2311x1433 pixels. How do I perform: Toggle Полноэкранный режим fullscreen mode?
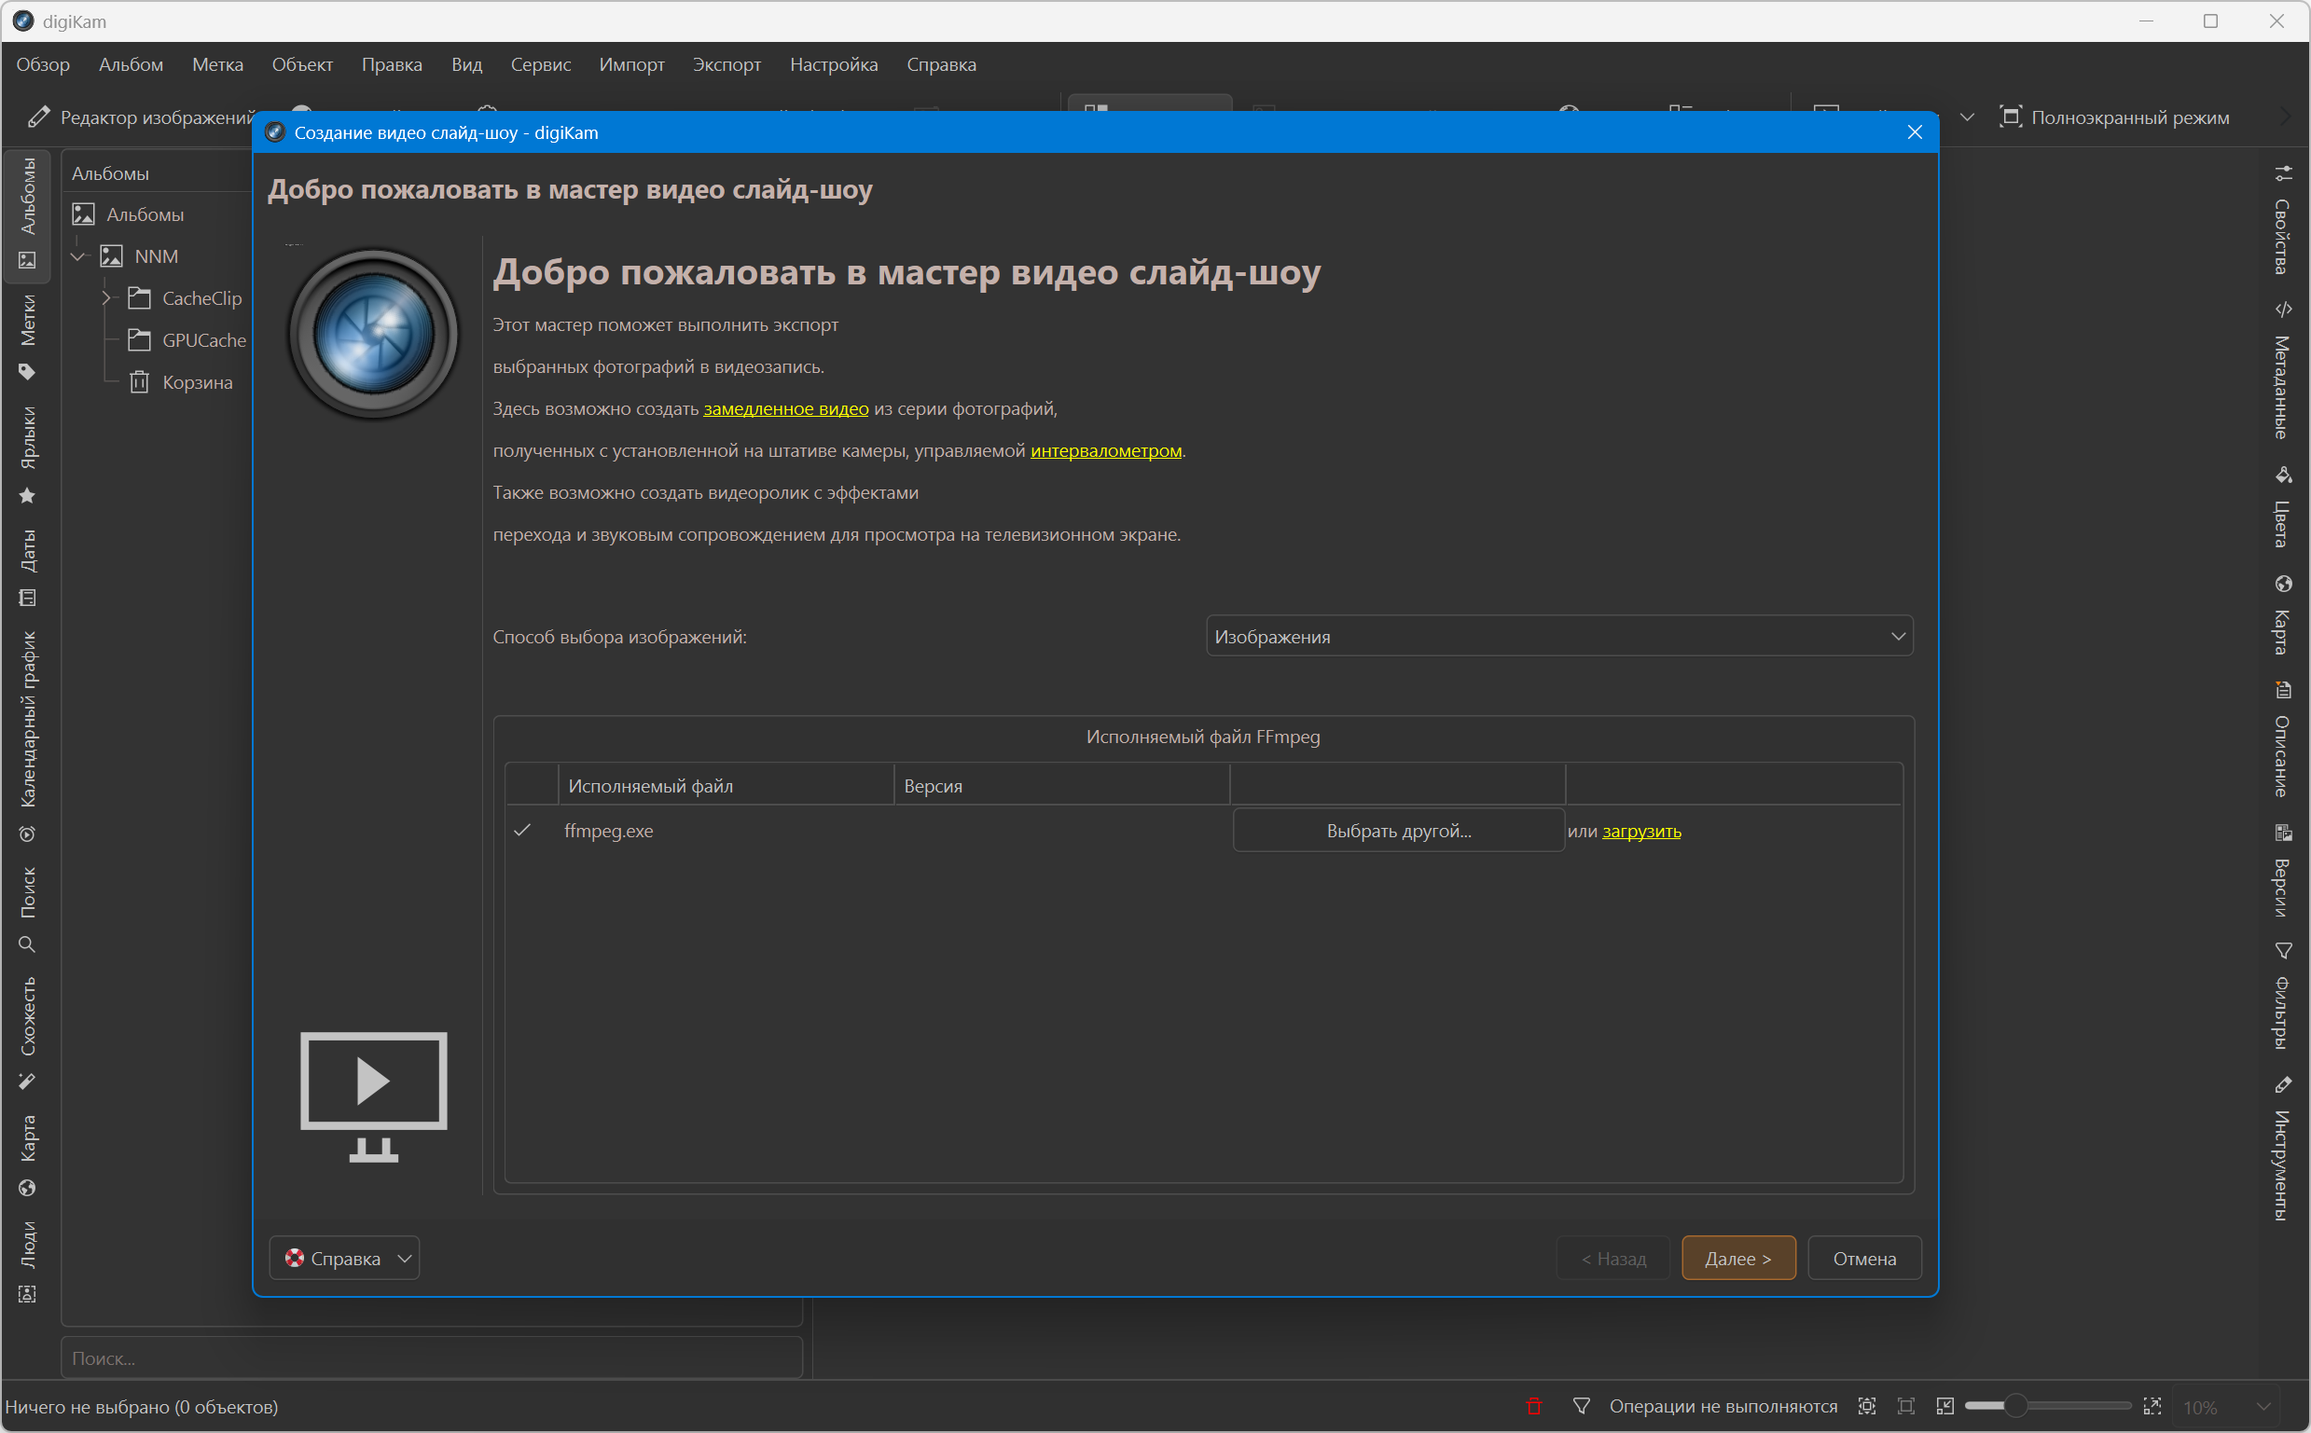[2114, 117]
